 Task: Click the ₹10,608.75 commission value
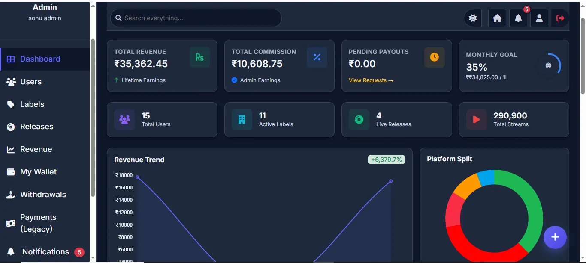coord(257,64)
